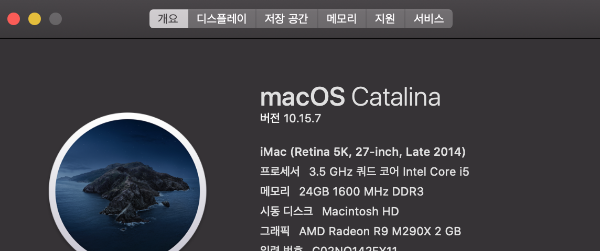600x251 pixels.
Task: Click the 3.5 GHz Intel Core i5 value
Action: coord(389,172)
